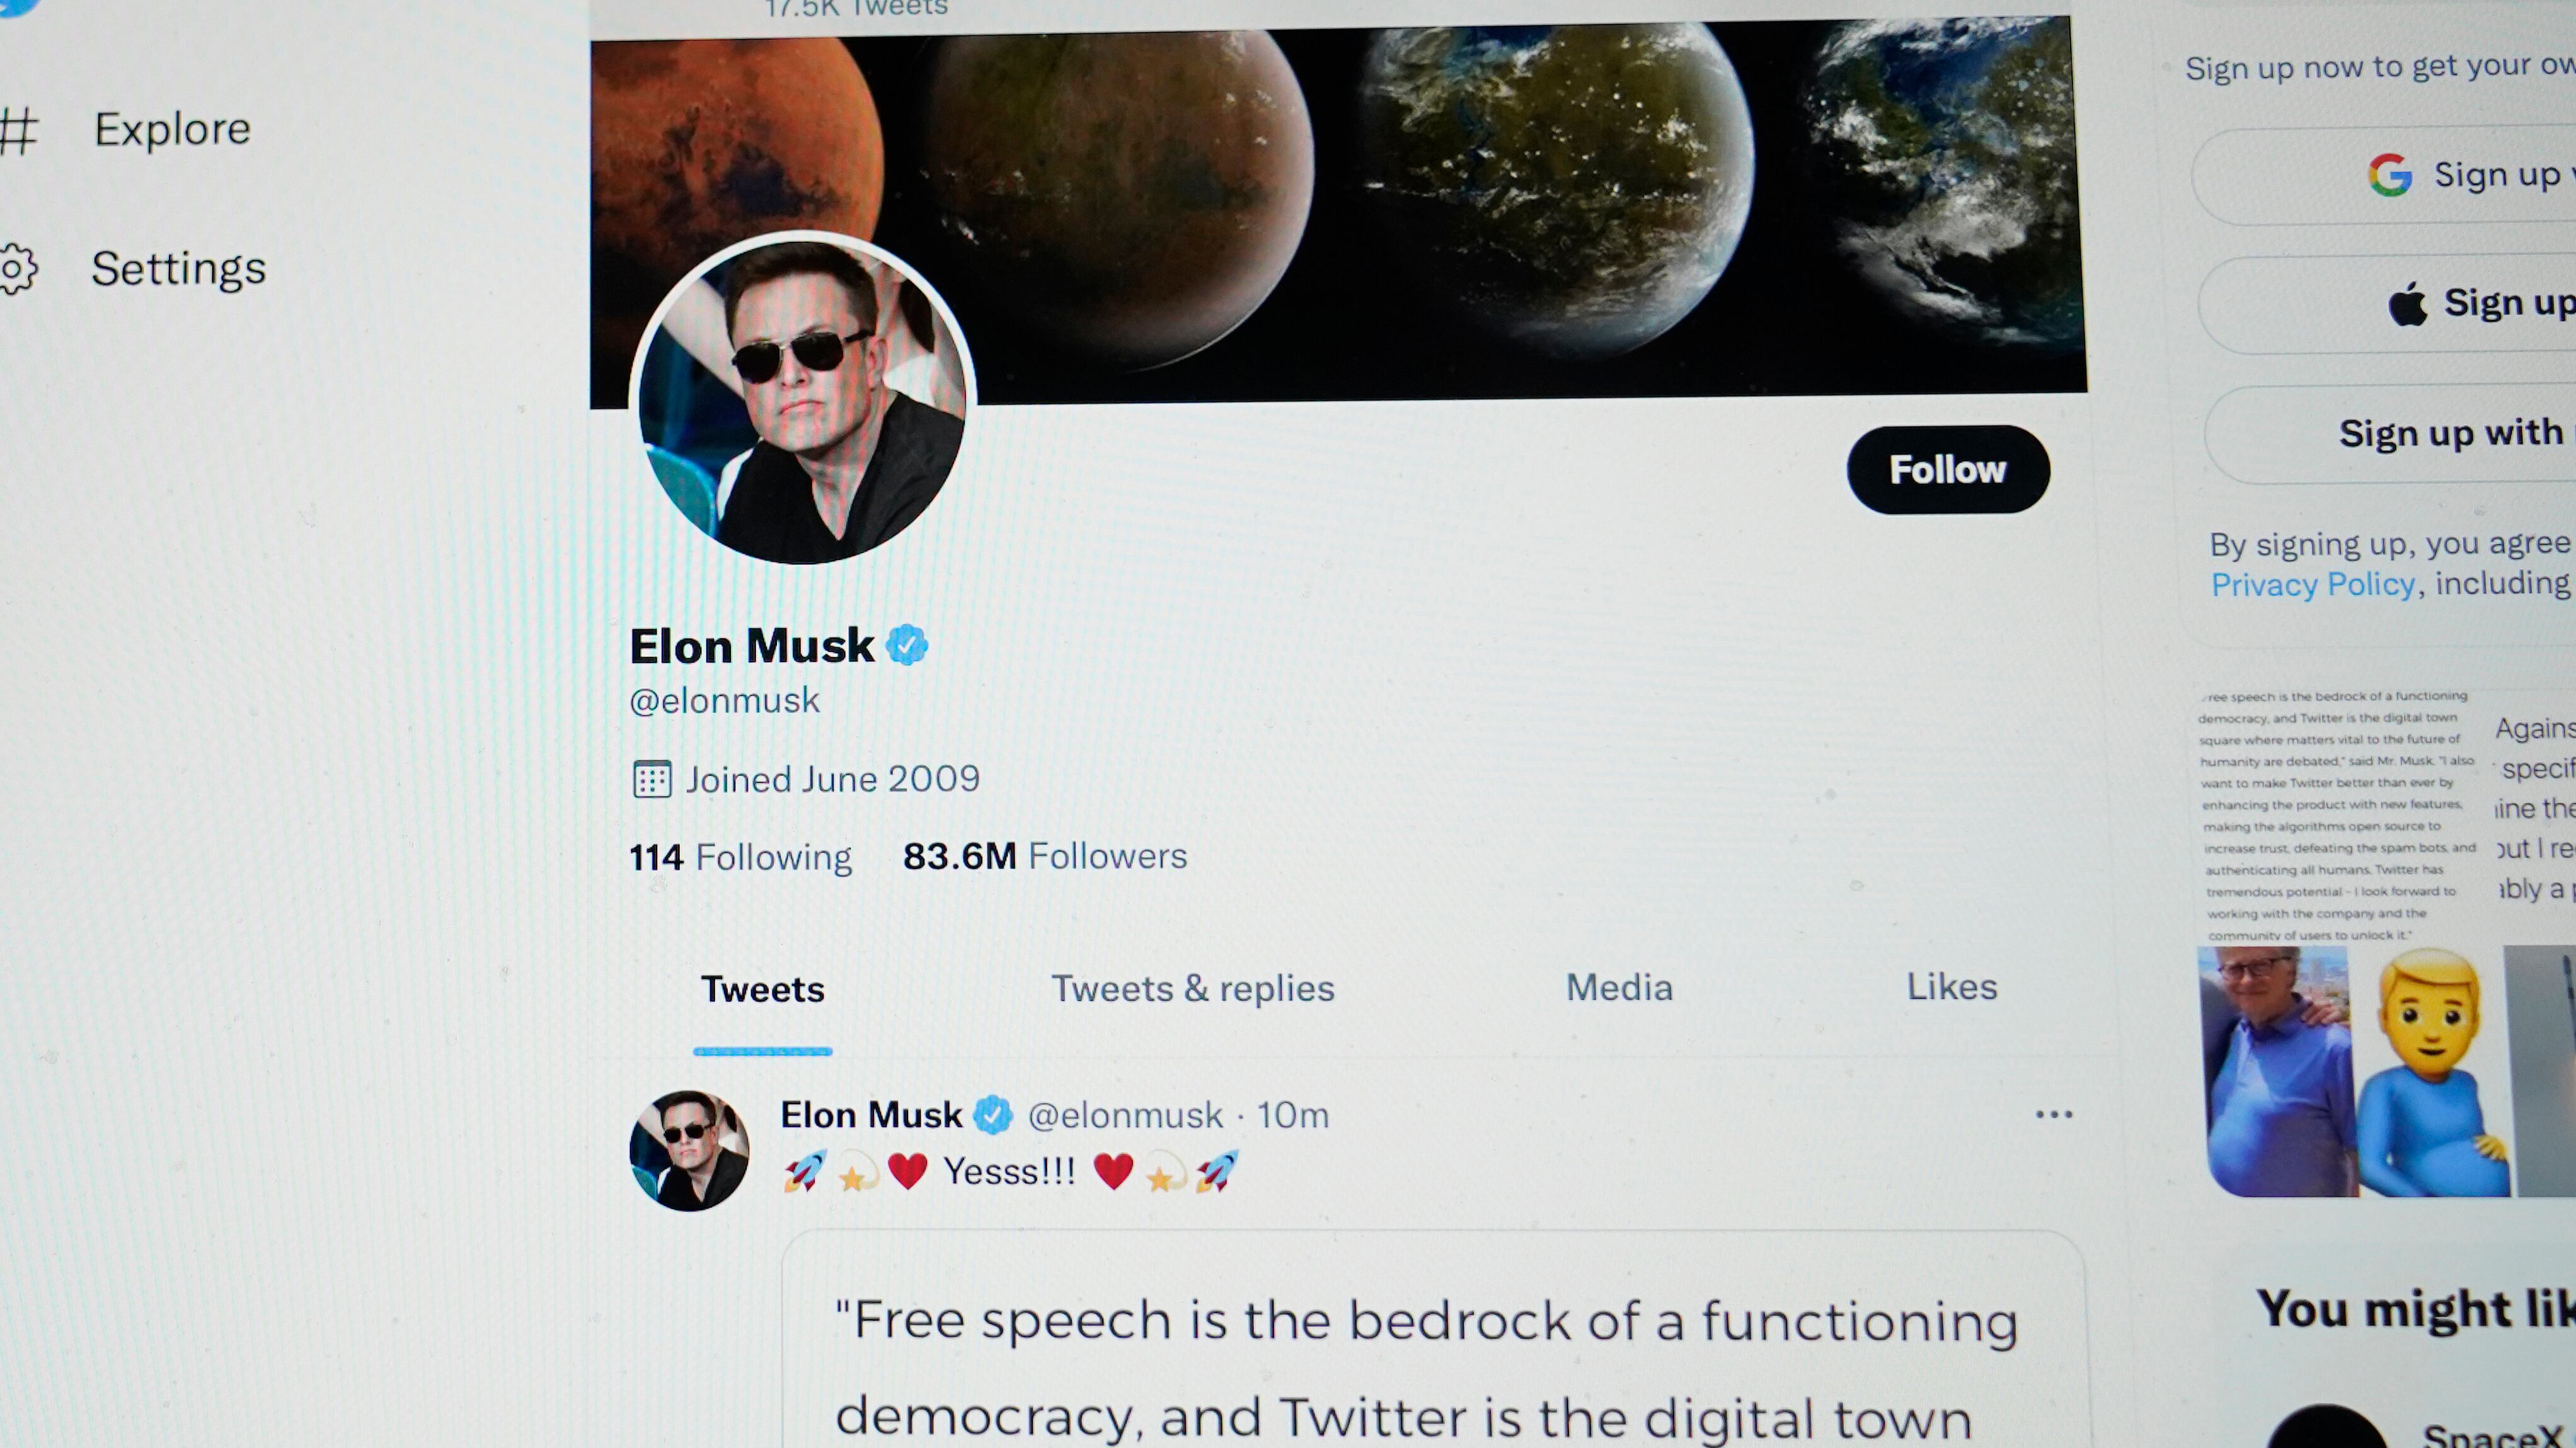Click the small avatar beside the tweet
This screenshot has width=2576, height=1448.
click(x=689, y=1150)
